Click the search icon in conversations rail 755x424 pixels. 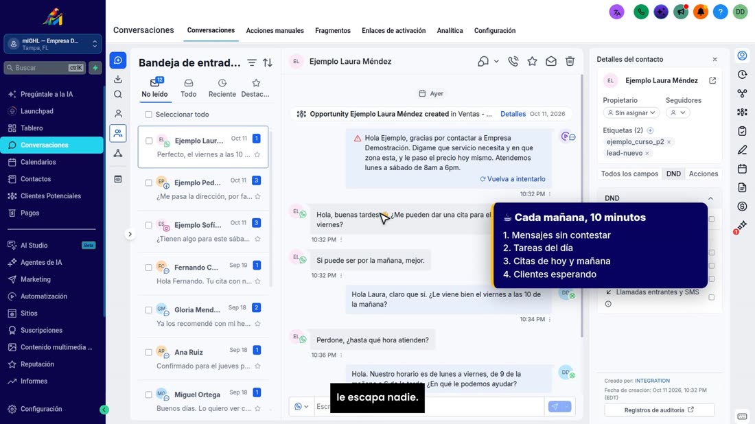click(118, 95)
